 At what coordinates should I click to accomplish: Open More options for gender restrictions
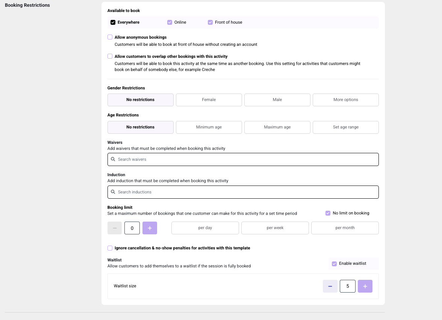tap(345, 100)
